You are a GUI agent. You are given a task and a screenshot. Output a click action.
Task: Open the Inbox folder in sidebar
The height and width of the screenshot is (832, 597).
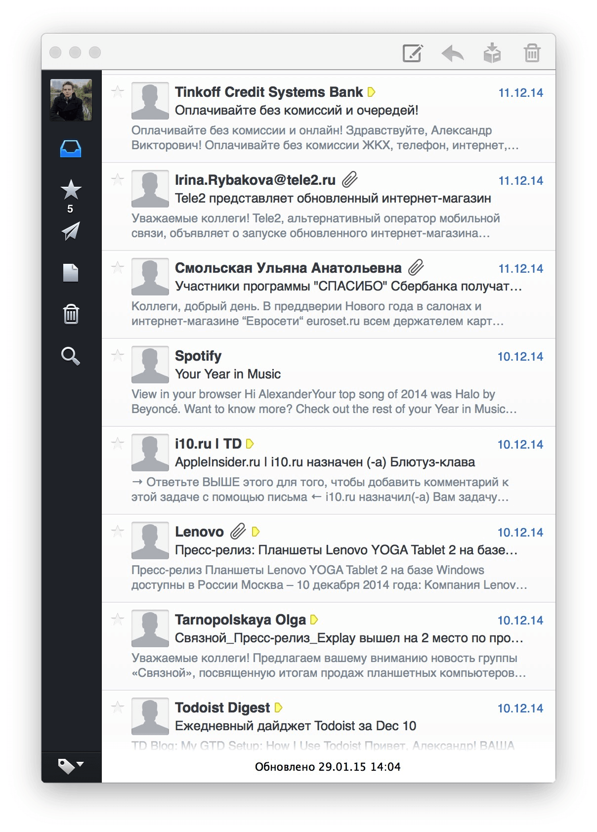(71, 149)
